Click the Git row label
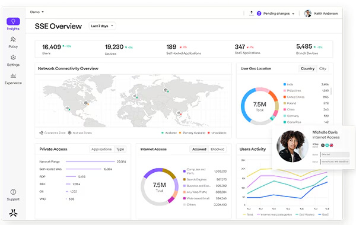 pos(42,191)
